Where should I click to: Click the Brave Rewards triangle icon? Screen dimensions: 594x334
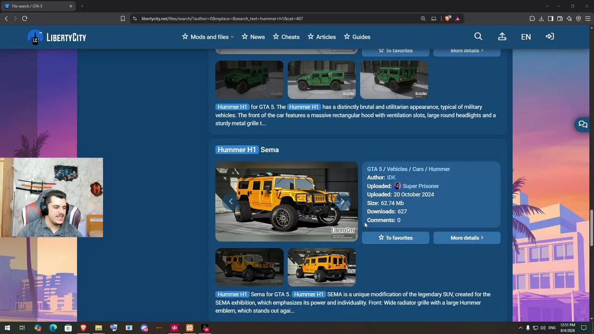pyautogui.click(x=458, y=19)
